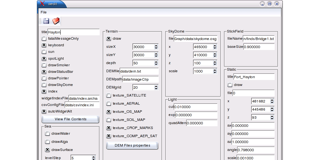Click the title field containing Hayton

pyautogui.click(x=73, y=32)
